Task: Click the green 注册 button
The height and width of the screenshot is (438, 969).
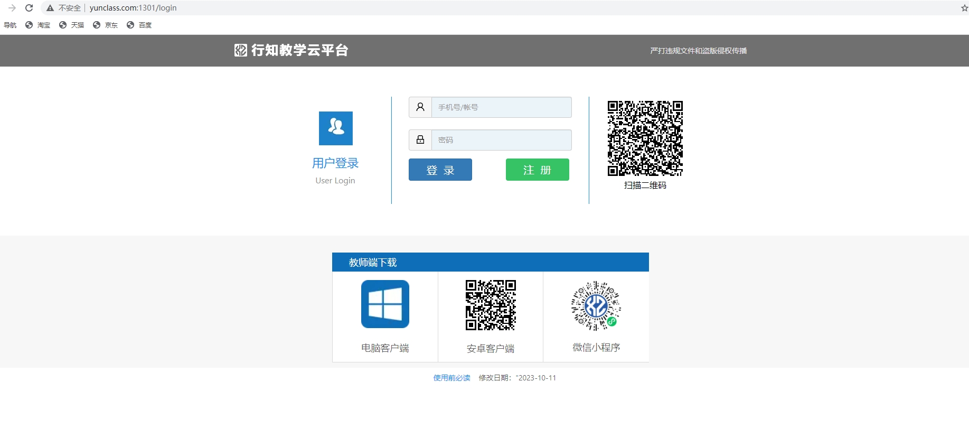Action: pos(538,170)
